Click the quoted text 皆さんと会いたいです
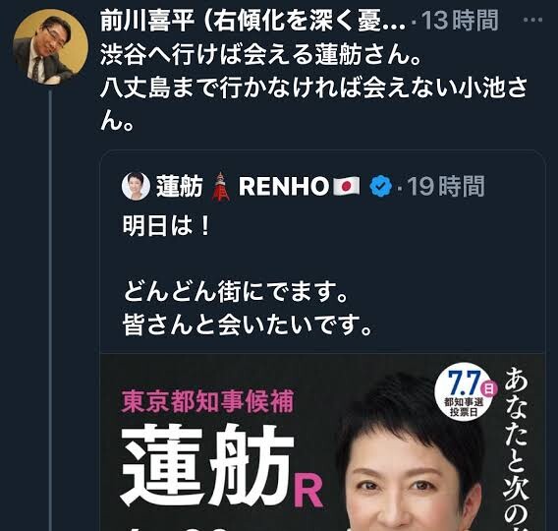 pyautogui.click(x=248, y=324)
